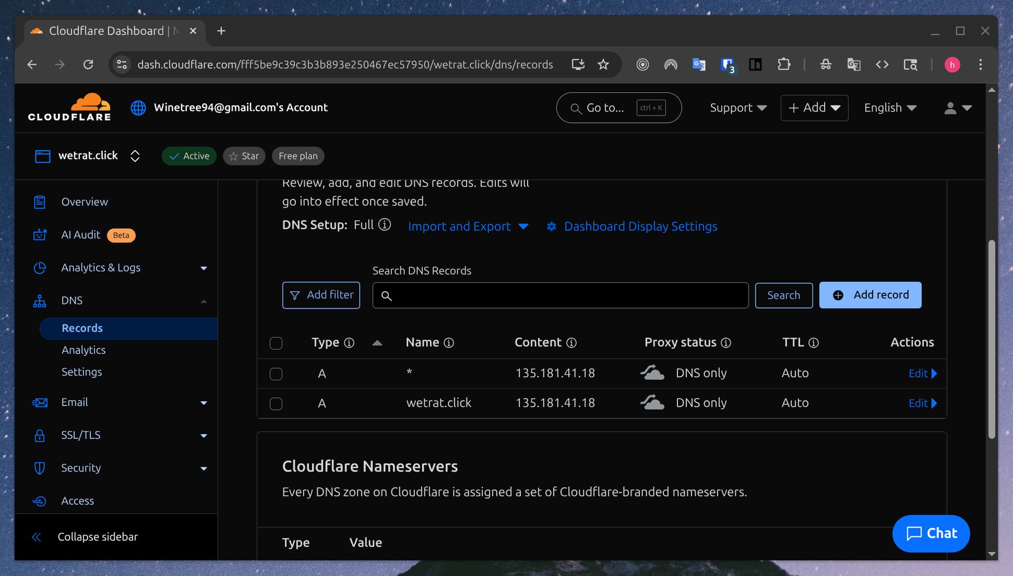Click the TTL column info icon
The height and width of the screenshot is (576, 1013).
click(x=814, y=343)
